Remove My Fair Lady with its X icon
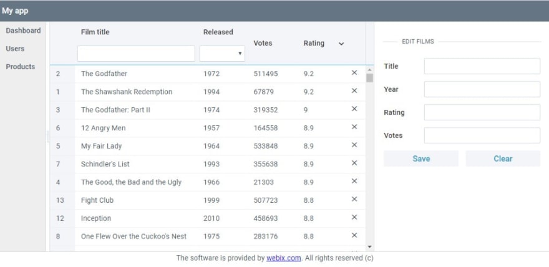 pos(354,145)
